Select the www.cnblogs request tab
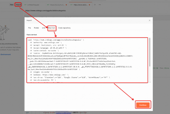 80,5
